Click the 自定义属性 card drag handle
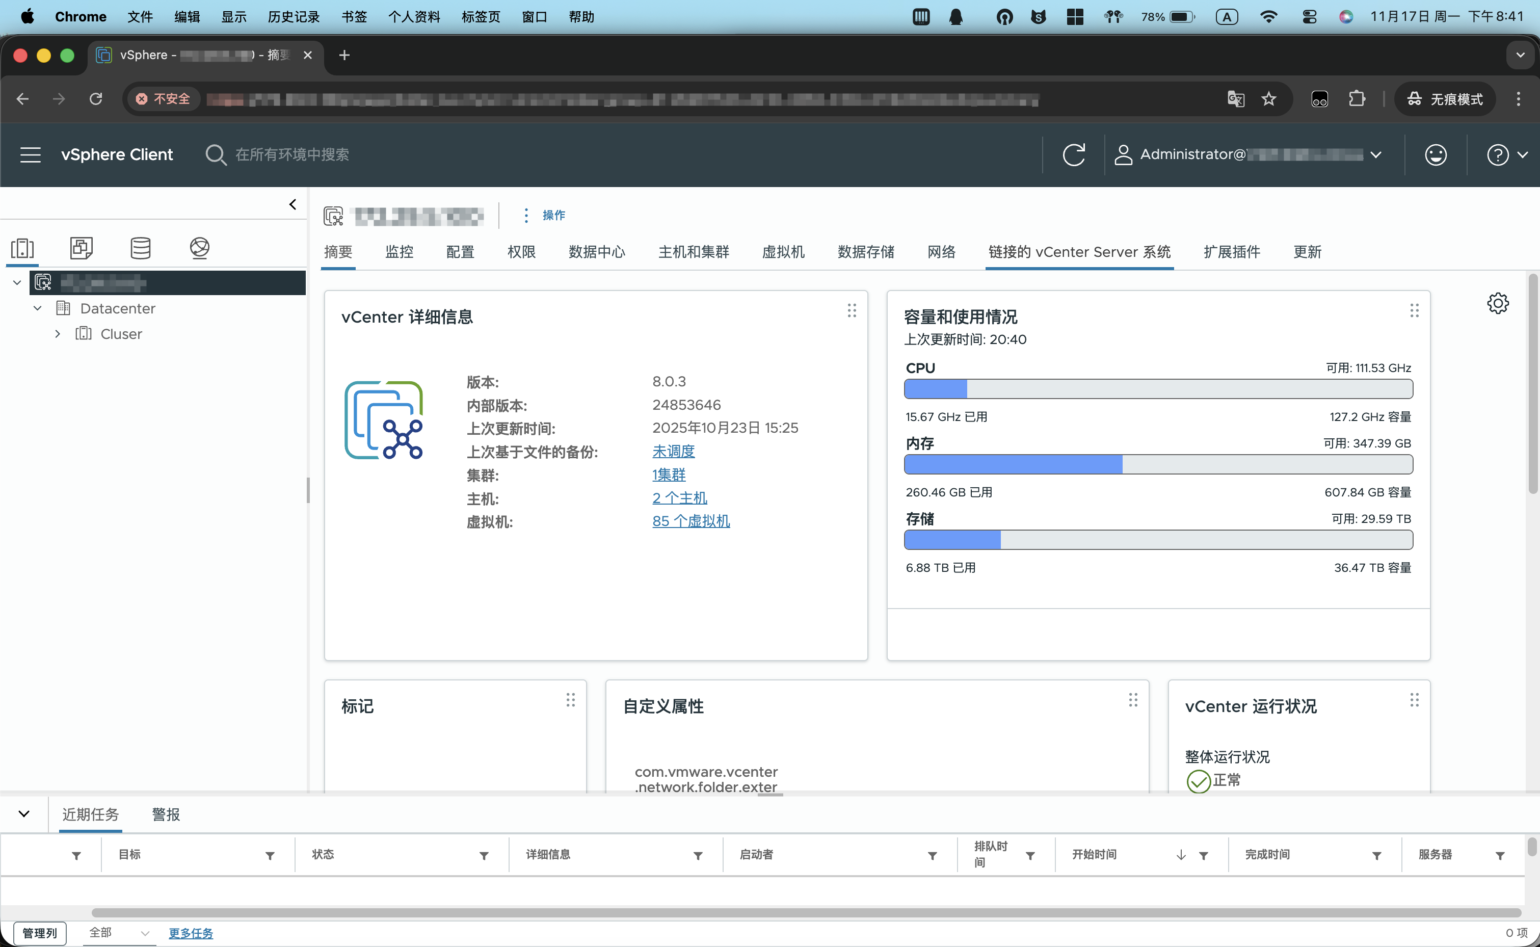1540x947 pixels. tap(1133, 700)
